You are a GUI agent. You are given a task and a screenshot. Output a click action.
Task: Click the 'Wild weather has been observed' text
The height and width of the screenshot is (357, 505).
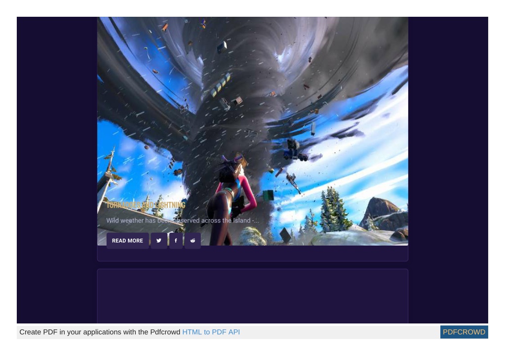click(183, 220)
